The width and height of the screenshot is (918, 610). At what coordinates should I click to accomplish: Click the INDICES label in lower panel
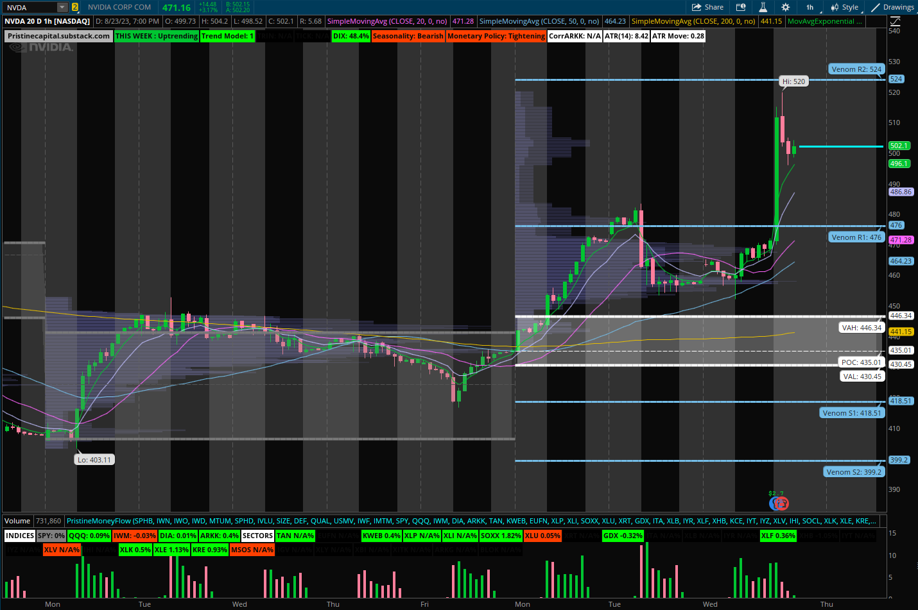pos(20,536)
